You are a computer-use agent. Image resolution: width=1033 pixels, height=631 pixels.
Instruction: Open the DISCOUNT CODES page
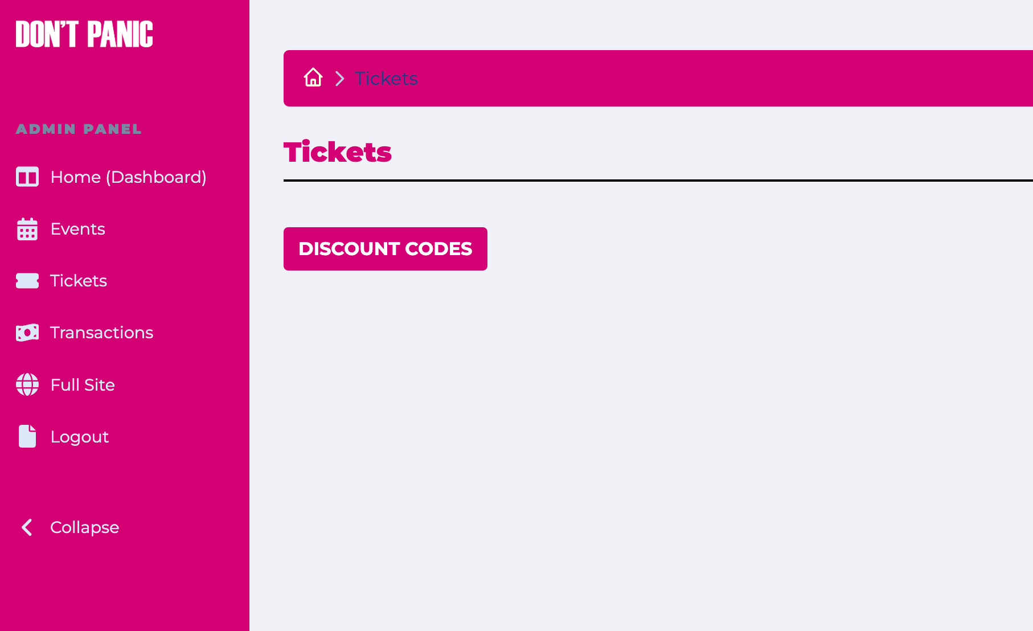coord(385,249)
